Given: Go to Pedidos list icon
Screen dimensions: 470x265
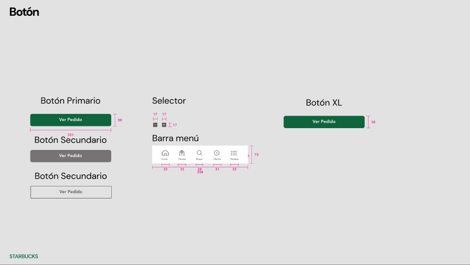Looking at the screenshot, I should coord(234,154).
